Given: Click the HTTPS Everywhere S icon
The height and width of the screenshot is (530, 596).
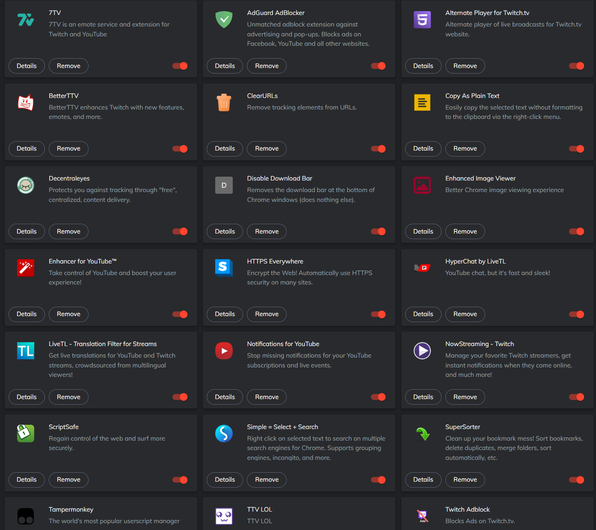Looking at the screenshot, I should (224, 268).
